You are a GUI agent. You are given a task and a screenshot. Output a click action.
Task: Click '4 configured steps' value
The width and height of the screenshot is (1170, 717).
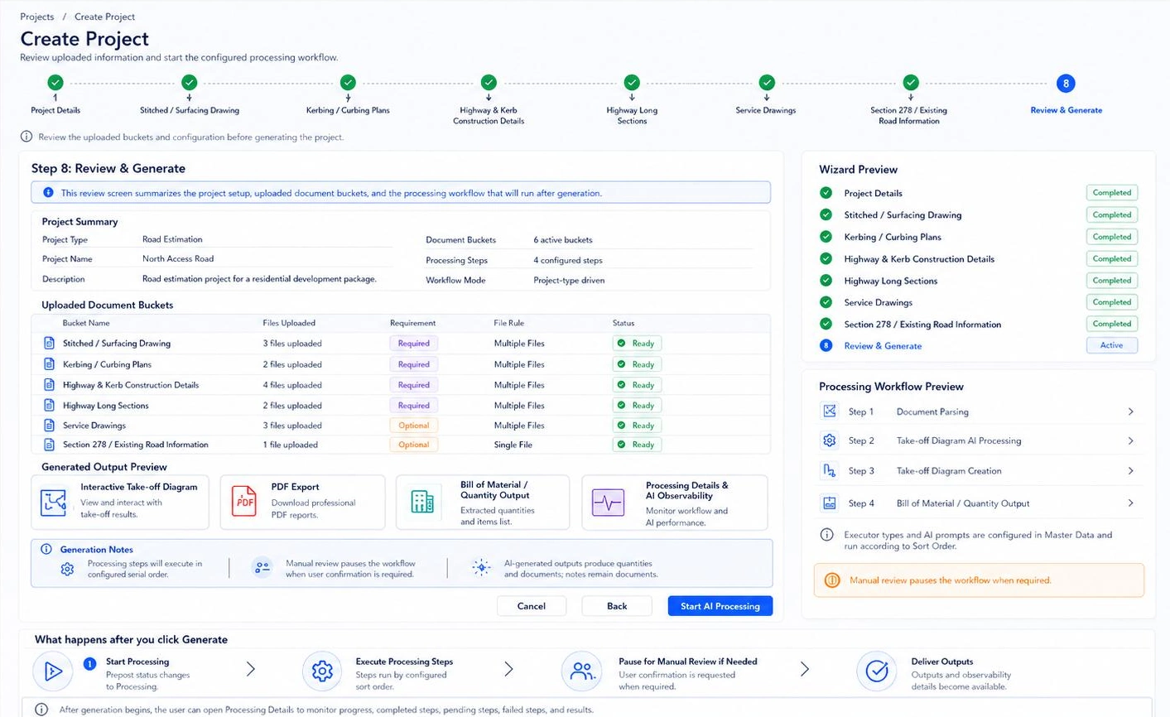(568, 260)
